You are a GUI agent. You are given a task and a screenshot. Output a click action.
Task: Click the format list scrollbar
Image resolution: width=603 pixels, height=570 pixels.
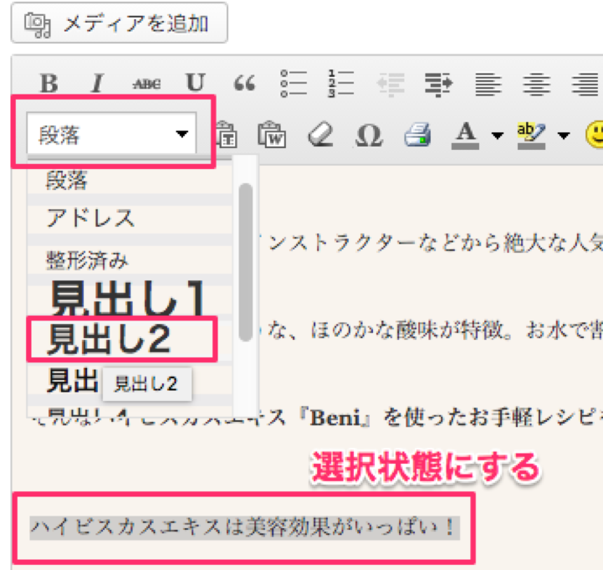point(246,261)
